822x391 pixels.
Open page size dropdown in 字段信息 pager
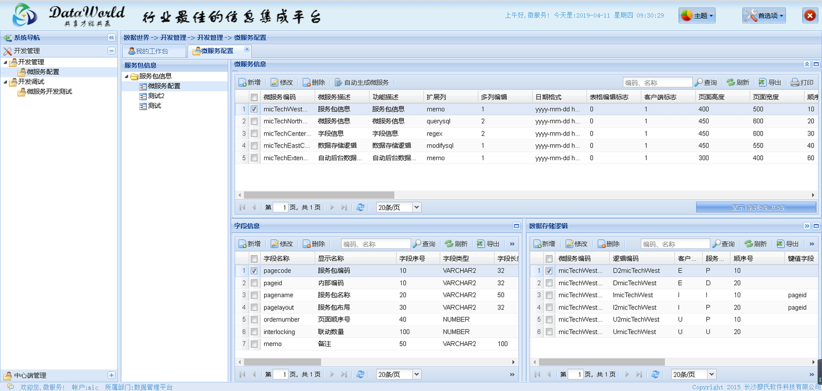(416, 375)
